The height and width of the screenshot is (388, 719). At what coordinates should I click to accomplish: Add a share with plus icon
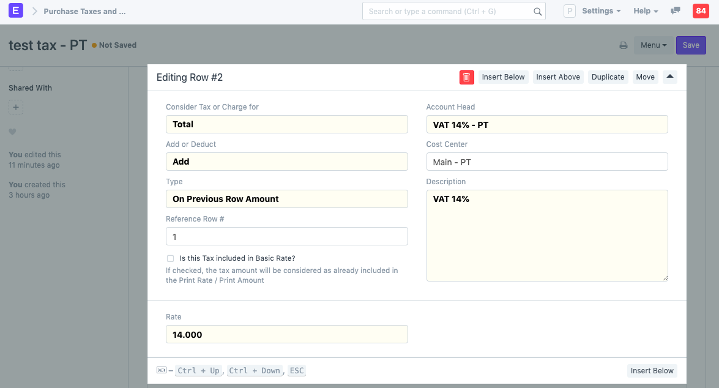[x=16, y=108]
